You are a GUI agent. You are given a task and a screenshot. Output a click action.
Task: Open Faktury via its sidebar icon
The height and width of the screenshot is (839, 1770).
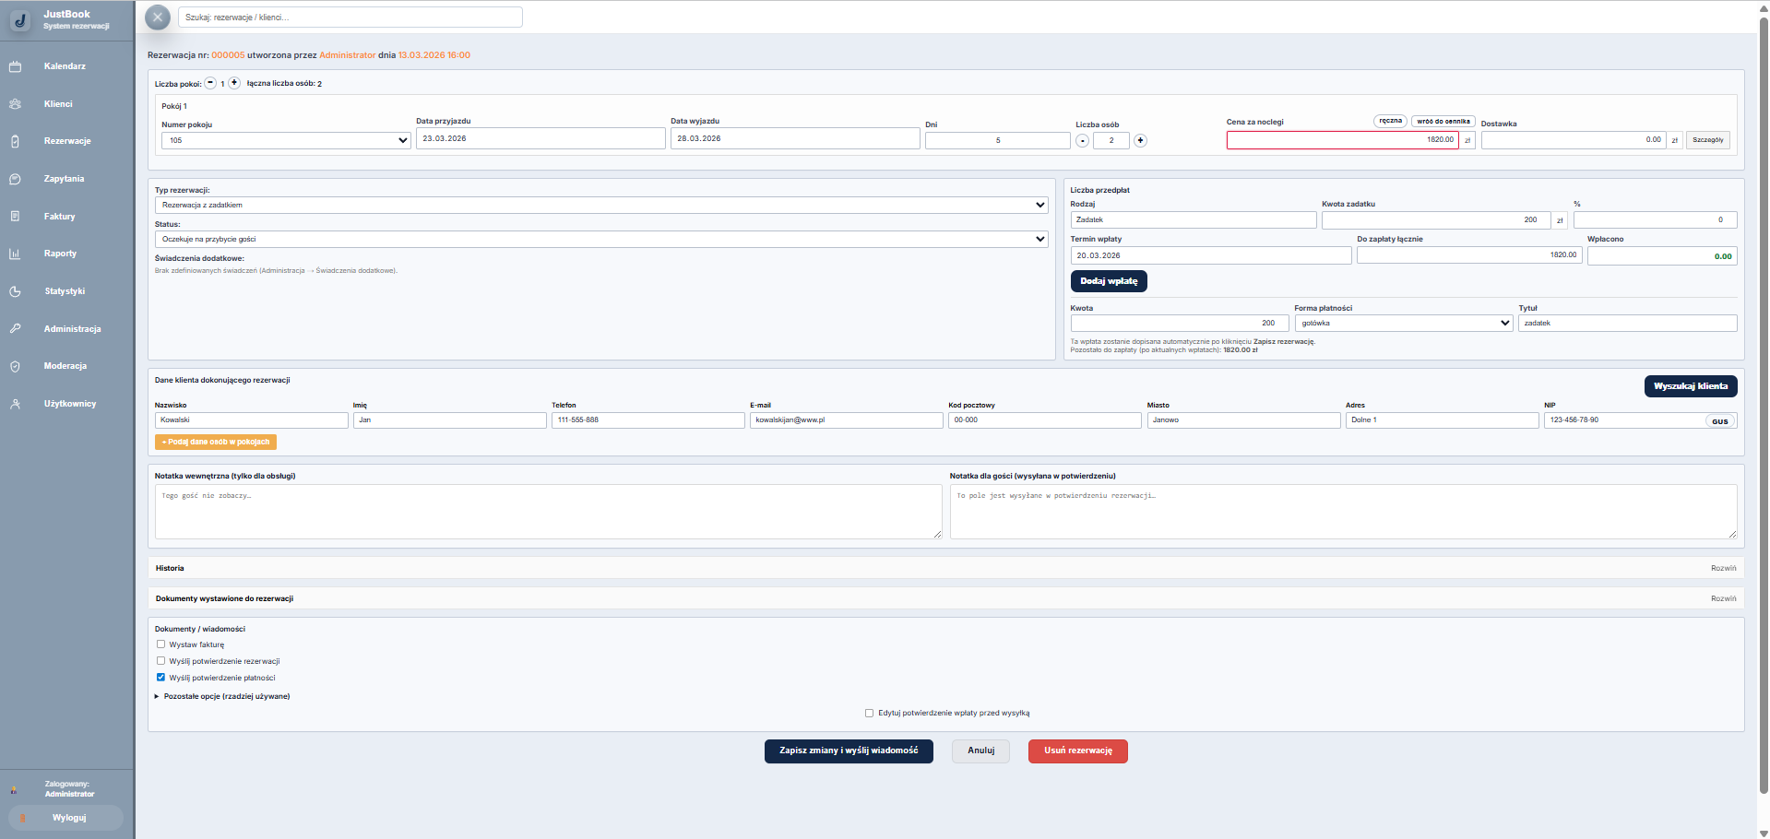[x=15, y=217]
